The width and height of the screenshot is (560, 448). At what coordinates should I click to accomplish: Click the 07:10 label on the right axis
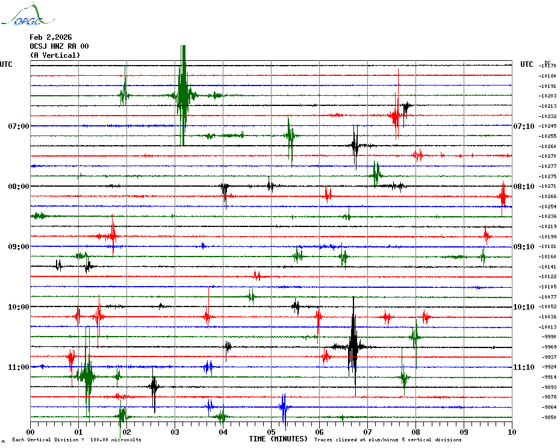[x=523, y=126]
